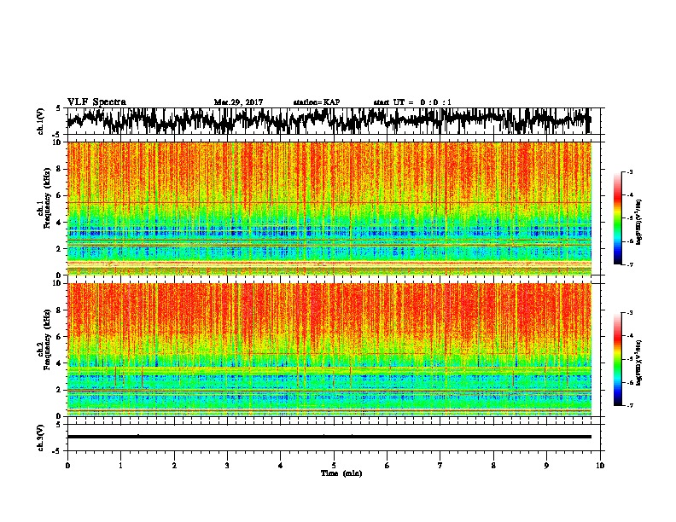Click the ch.2 spectrogram panel
Viewport: 676px width, 522px height.
[329, 350]
